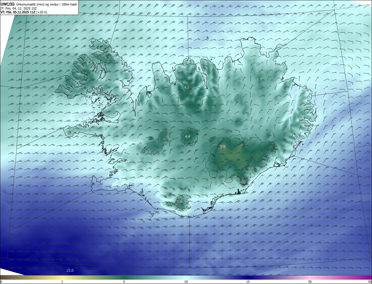Image resolution: width=372 pixels, height=284 pixels.
Task: Click the colorbar tick label '10'
Action: point(186,282)
